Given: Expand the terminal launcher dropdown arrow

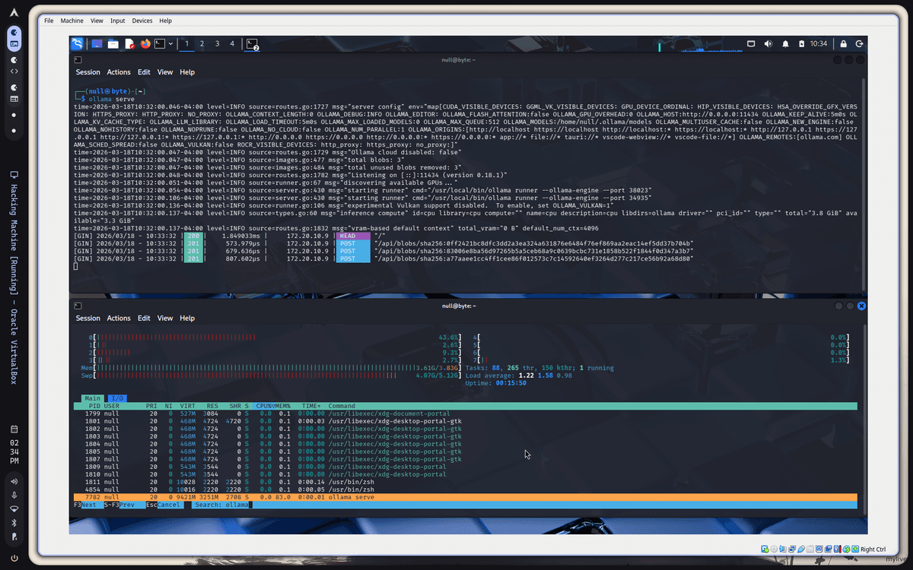Looking at the screenshot, I should tap(170, 44).
